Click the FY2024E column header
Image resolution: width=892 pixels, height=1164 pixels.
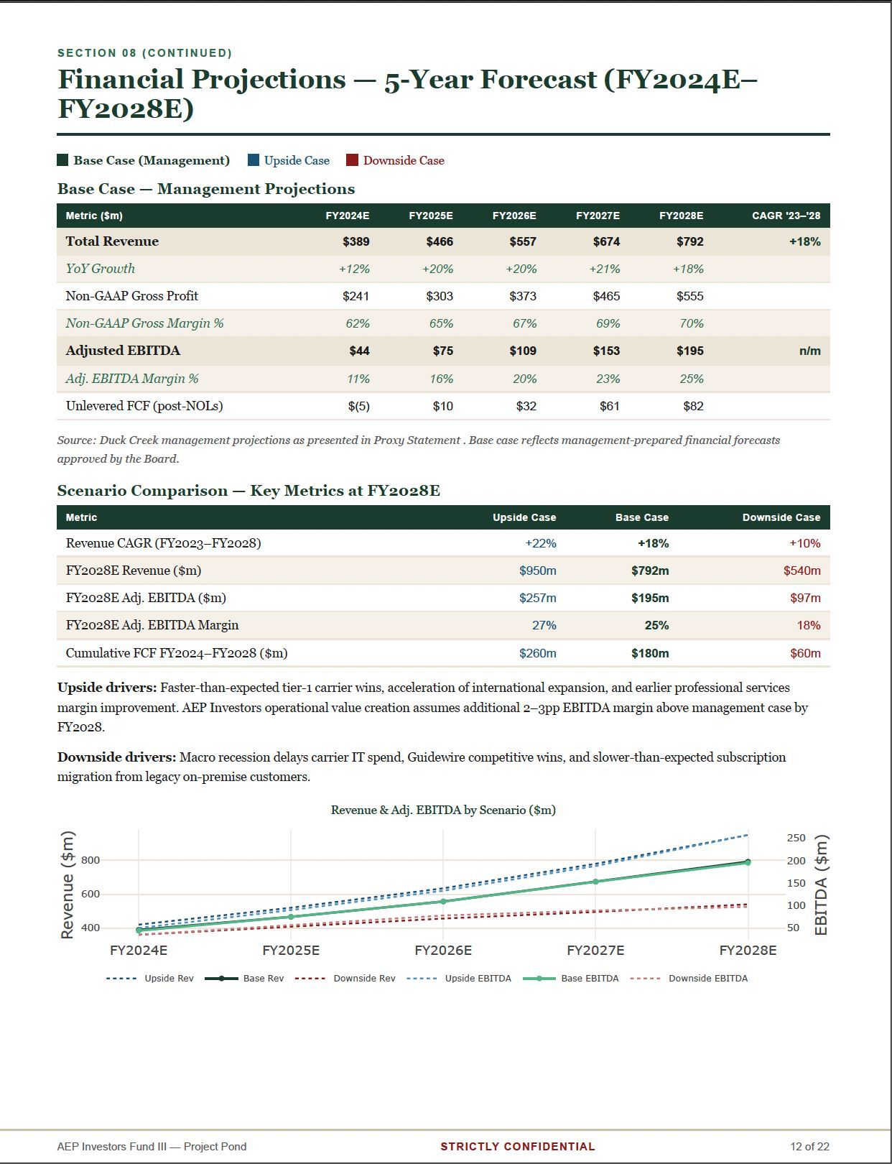[348, 216]
